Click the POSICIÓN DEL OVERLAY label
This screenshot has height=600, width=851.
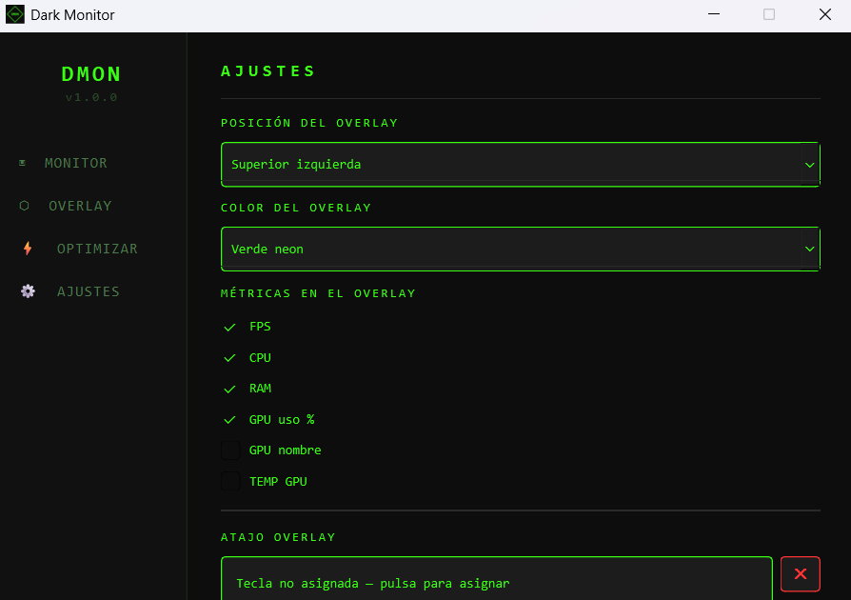point(309,123)
